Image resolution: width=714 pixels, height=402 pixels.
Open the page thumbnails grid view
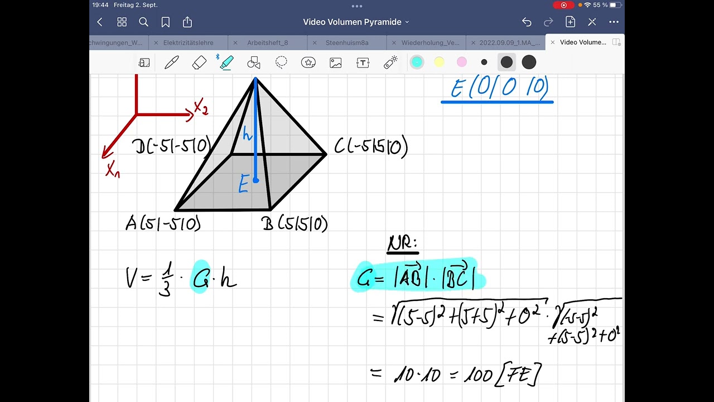tap(122, 22)
